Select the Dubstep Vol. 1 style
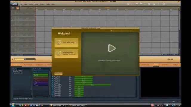Image resolution: width=191 pixels, height=107 pixels. 18,71
